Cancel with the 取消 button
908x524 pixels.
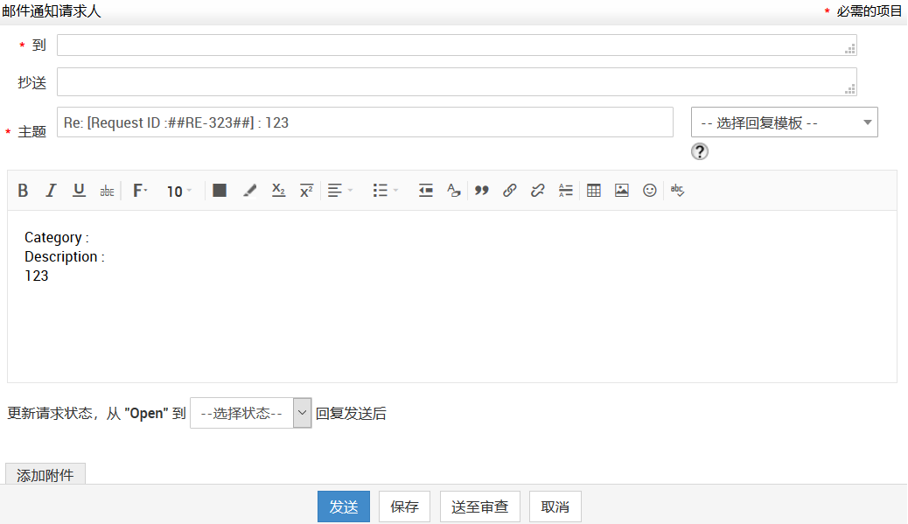555,507
